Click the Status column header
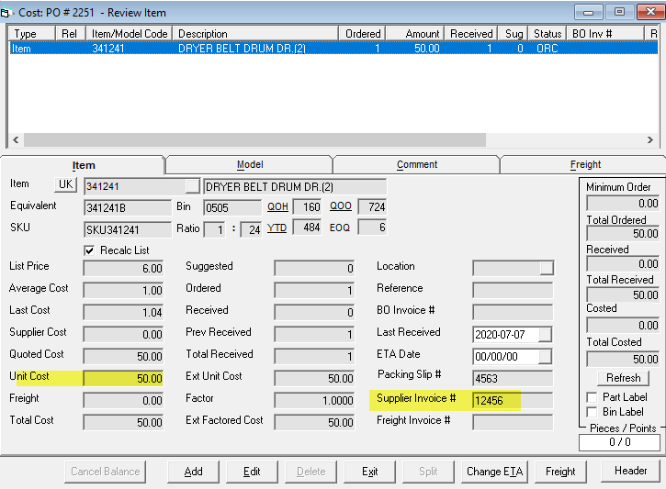This screenshot has width=666, height=489. coord(547,34)
